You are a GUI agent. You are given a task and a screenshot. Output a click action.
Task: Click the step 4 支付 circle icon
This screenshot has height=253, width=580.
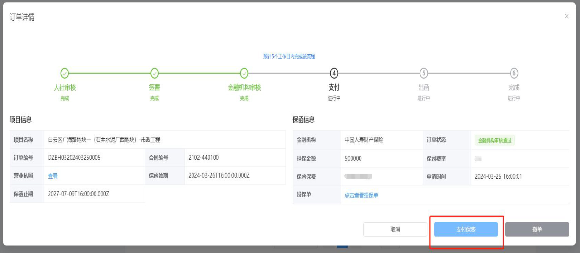point(334,73)
